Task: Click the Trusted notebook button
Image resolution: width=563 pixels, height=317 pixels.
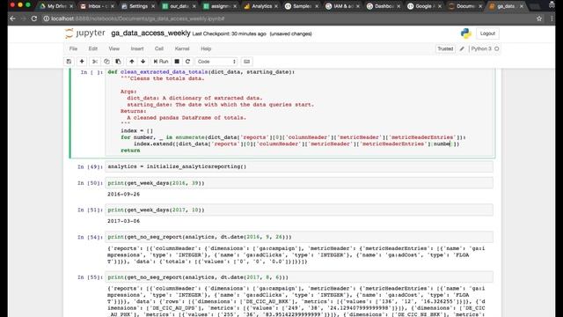Action: click(x=445, y=48)
